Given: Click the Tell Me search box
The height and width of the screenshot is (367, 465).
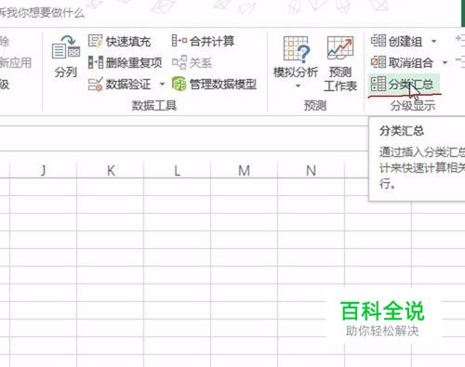Looking at the screenshot, I should pyautogui.click(x=42, y=13).
